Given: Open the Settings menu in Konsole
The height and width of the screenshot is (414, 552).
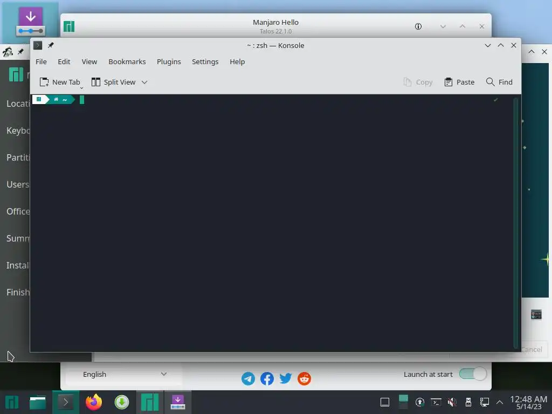Looking at the screenshot, I should point(205,61).
